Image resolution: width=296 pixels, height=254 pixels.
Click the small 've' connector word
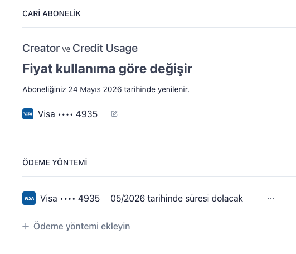coord(66,50)
